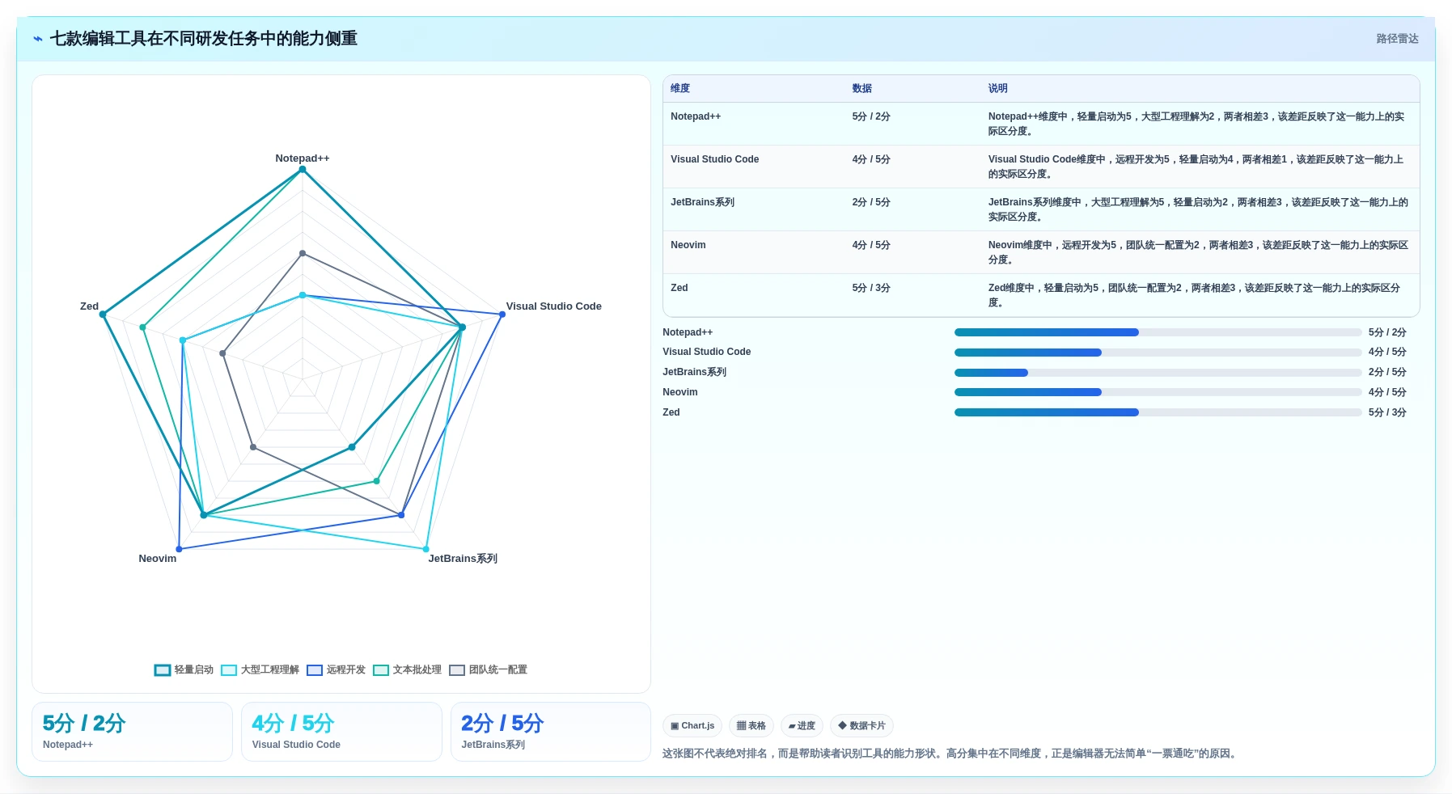The image size is (1452, 794).
Task: Open the JetBrains系列 2分 / 5分 data card
Action: [551, 732]
